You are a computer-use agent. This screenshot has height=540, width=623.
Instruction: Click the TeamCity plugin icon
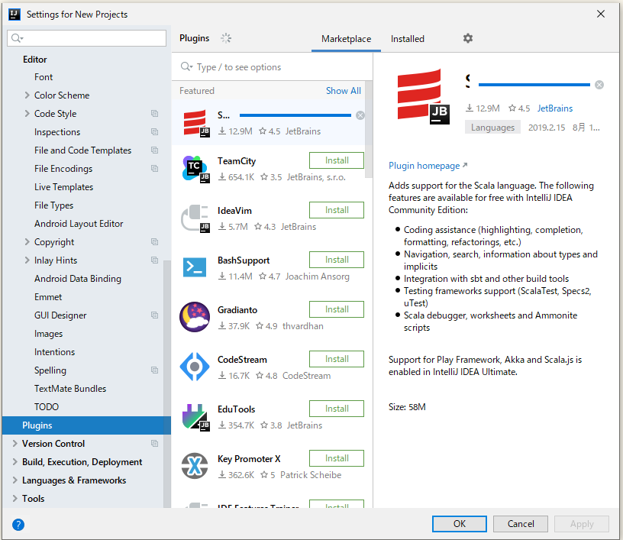[195, 170]
